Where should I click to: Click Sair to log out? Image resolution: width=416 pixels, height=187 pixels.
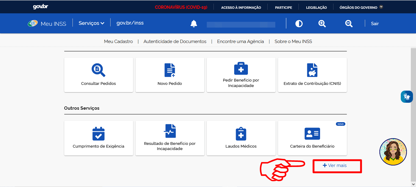[375, 24]
